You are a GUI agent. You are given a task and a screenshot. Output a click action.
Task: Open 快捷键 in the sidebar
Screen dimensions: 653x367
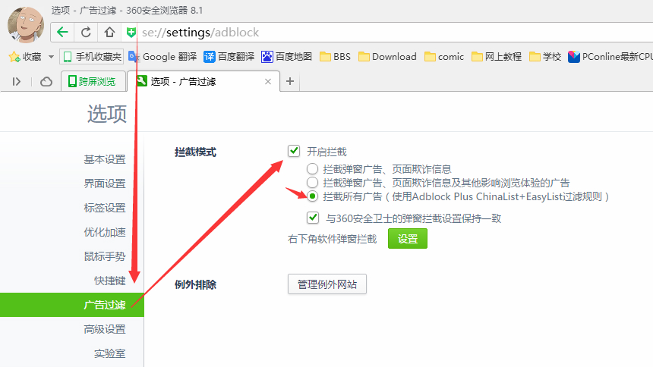click(109, 281)
